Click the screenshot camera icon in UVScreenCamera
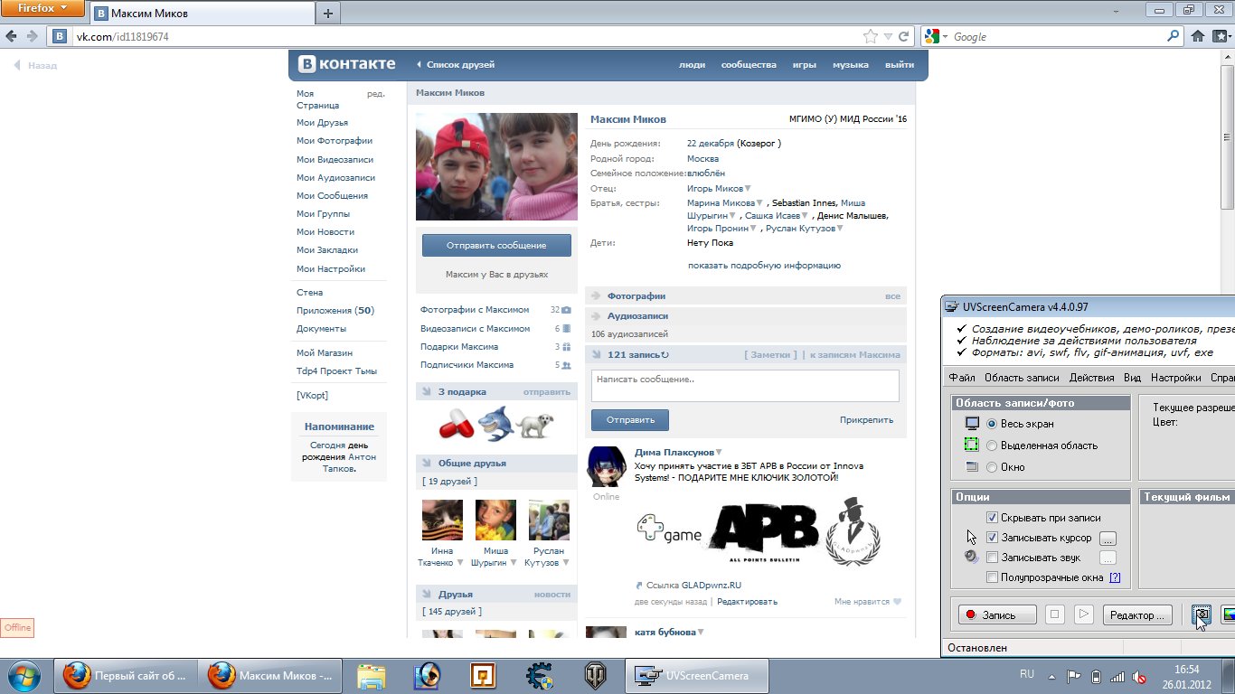The image size is (1235, 694). click(x=1202, y=614)
